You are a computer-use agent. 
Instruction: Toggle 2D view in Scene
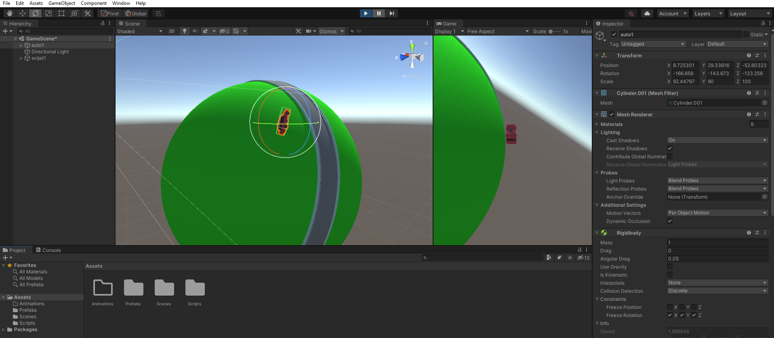[172, 31]
